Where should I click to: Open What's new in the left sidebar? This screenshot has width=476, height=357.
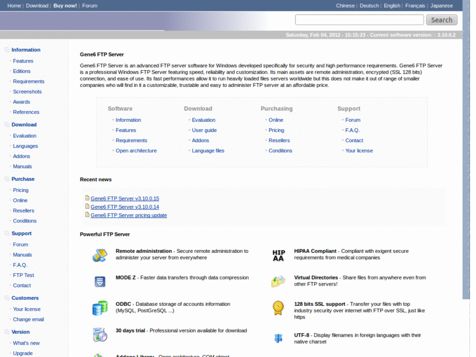26,343
